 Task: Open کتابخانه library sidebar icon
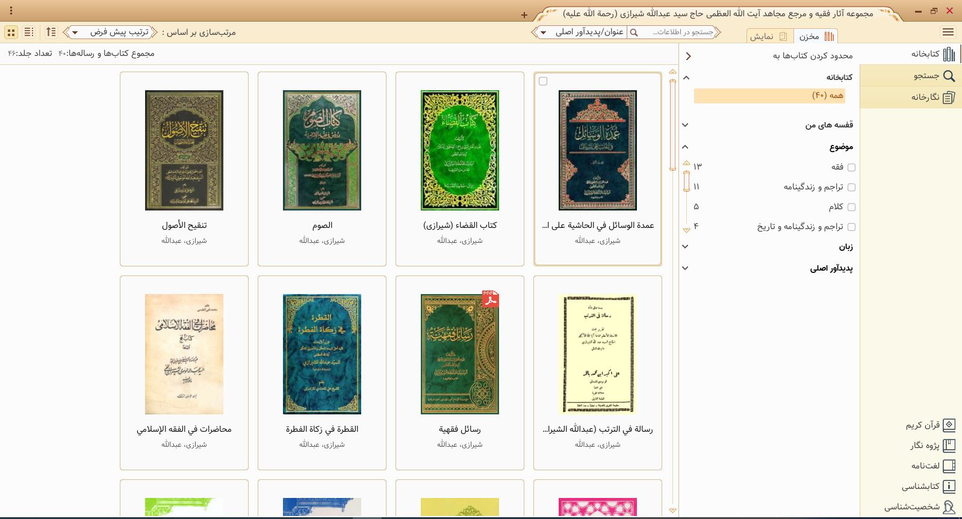point(949,54)
